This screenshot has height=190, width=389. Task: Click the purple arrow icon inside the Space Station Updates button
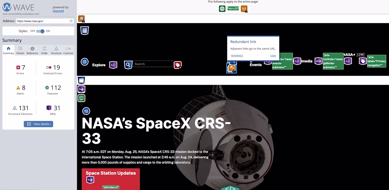[90, 180]
